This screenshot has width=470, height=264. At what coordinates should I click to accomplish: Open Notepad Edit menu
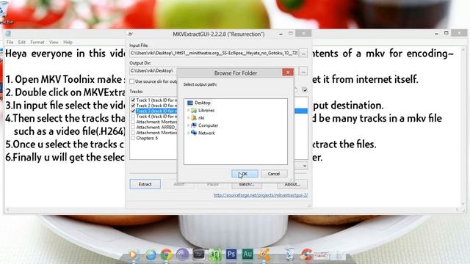point(21,43)
